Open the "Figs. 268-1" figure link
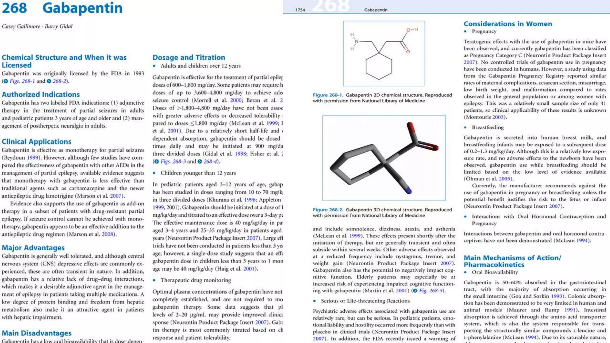This screenshot has height=343, width=610. [x=22, y=81]
